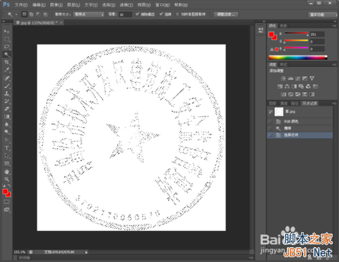Open the sample size 取样点 dropdown

(89, 14)
